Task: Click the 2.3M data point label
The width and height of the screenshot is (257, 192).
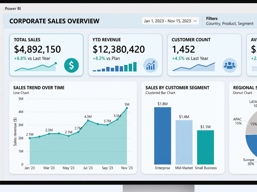Action: click(x=49, y=130)
